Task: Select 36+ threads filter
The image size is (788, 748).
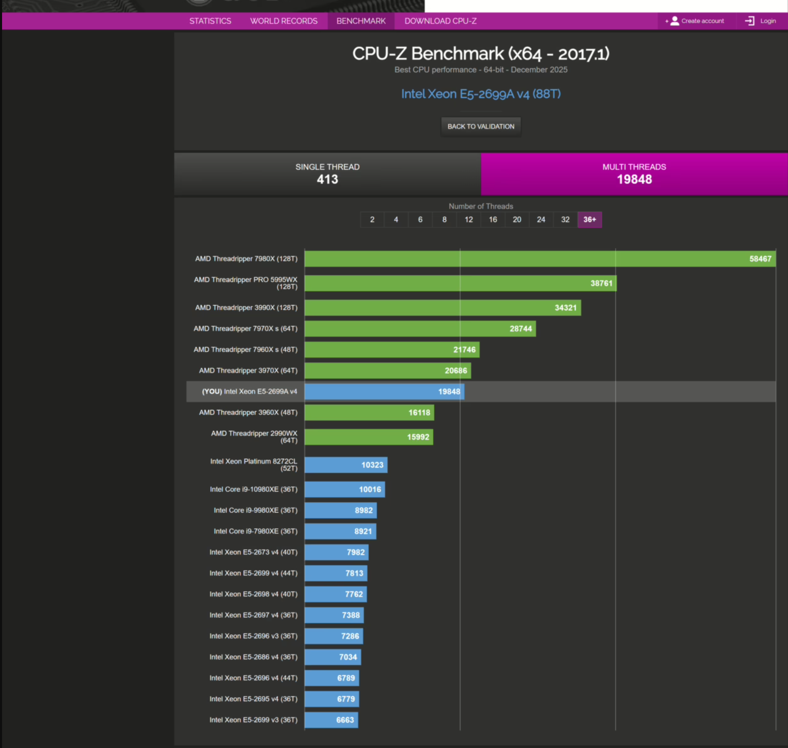Action: click(590, 220)
